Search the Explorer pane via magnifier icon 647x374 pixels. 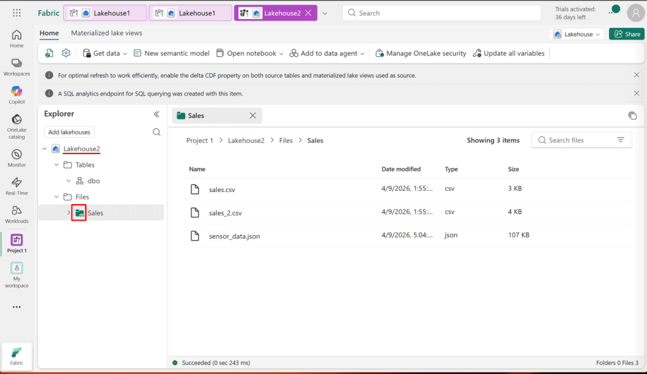click(x=157, y=132)
